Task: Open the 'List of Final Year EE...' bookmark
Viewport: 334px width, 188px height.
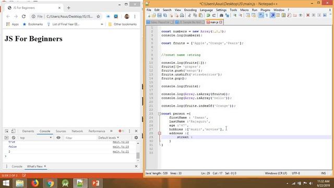Action: [x=63, y=24]
